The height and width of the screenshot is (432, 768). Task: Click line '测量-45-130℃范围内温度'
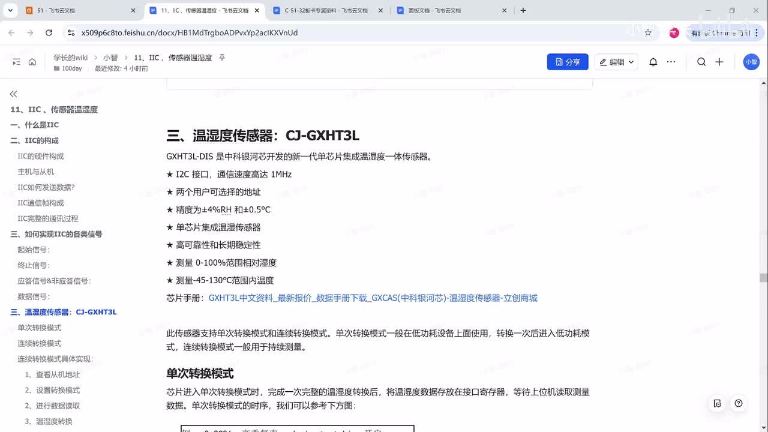pos(220,280)
